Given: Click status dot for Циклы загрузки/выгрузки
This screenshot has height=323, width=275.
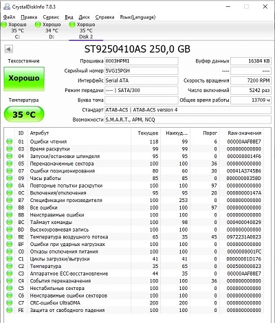Looking at the screenshot, I should (x=10, y=259).
